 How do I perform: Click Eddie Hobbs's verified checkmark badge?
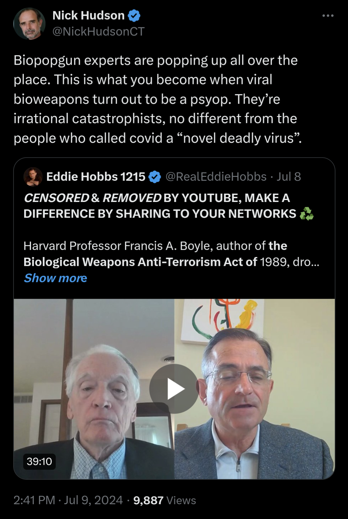[155, 177]
